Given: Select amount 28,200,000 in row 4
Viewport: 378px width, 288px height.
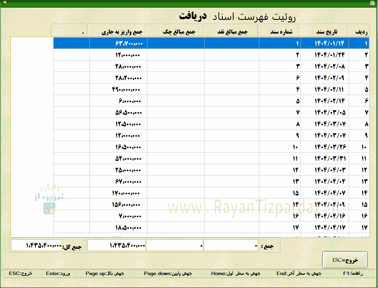Looking at the screenshot, I should click(118, 78).
